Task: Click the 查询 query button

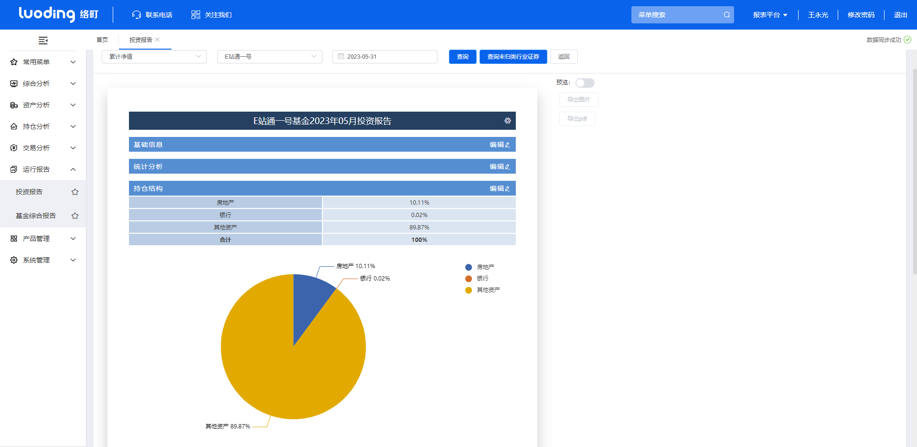Action: [463, 57]
